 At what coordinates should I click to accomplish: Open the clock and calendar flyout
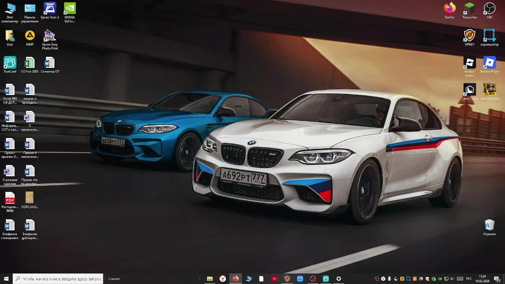(483, 279)
